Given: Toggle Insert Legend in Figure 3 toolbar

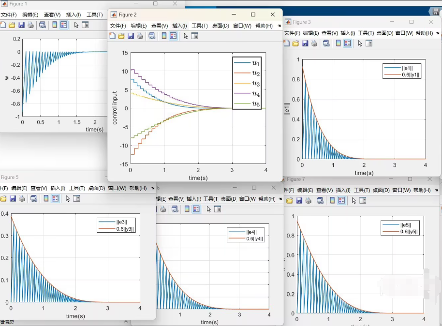Looking at the screenshot, I should [348, 43].
